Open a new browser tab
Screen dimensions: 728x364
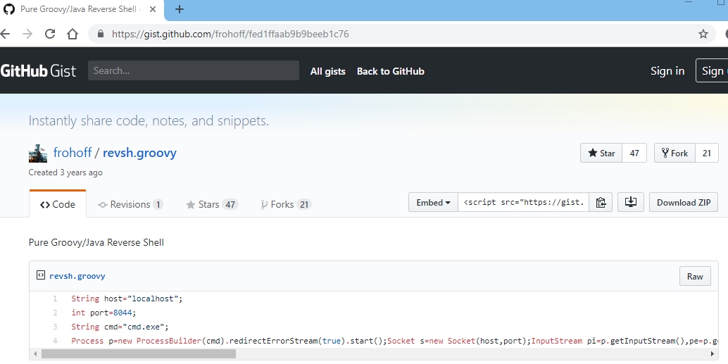tap(180, 9)
